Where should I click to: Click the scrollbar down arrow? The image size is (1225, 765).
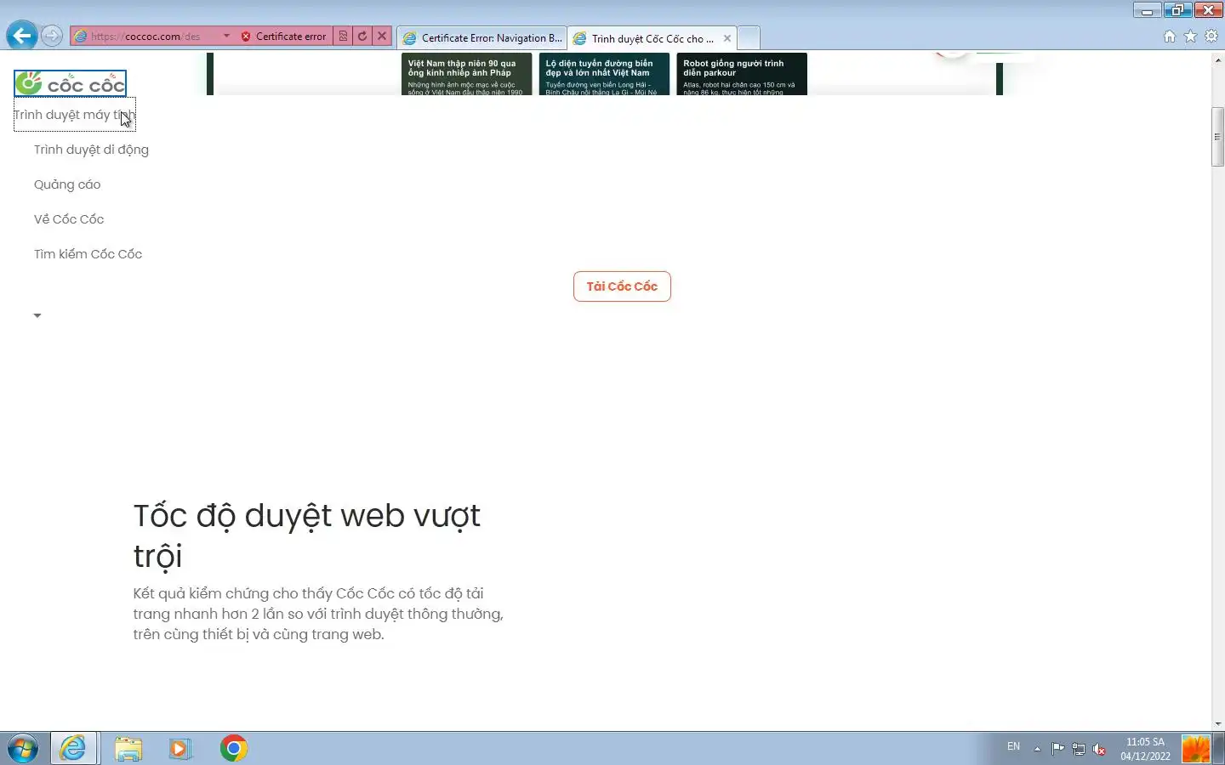click(x=1218, y=723)
